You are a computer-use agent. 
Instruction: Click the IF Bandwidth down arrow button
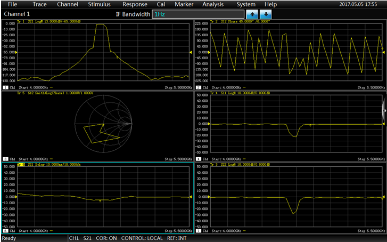[266, 14]
